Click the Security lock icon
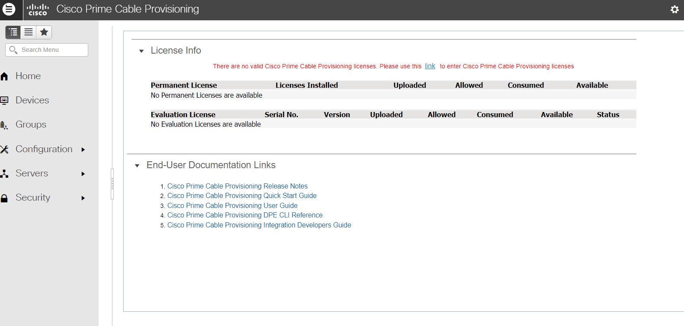 click(x=4, y=198)
